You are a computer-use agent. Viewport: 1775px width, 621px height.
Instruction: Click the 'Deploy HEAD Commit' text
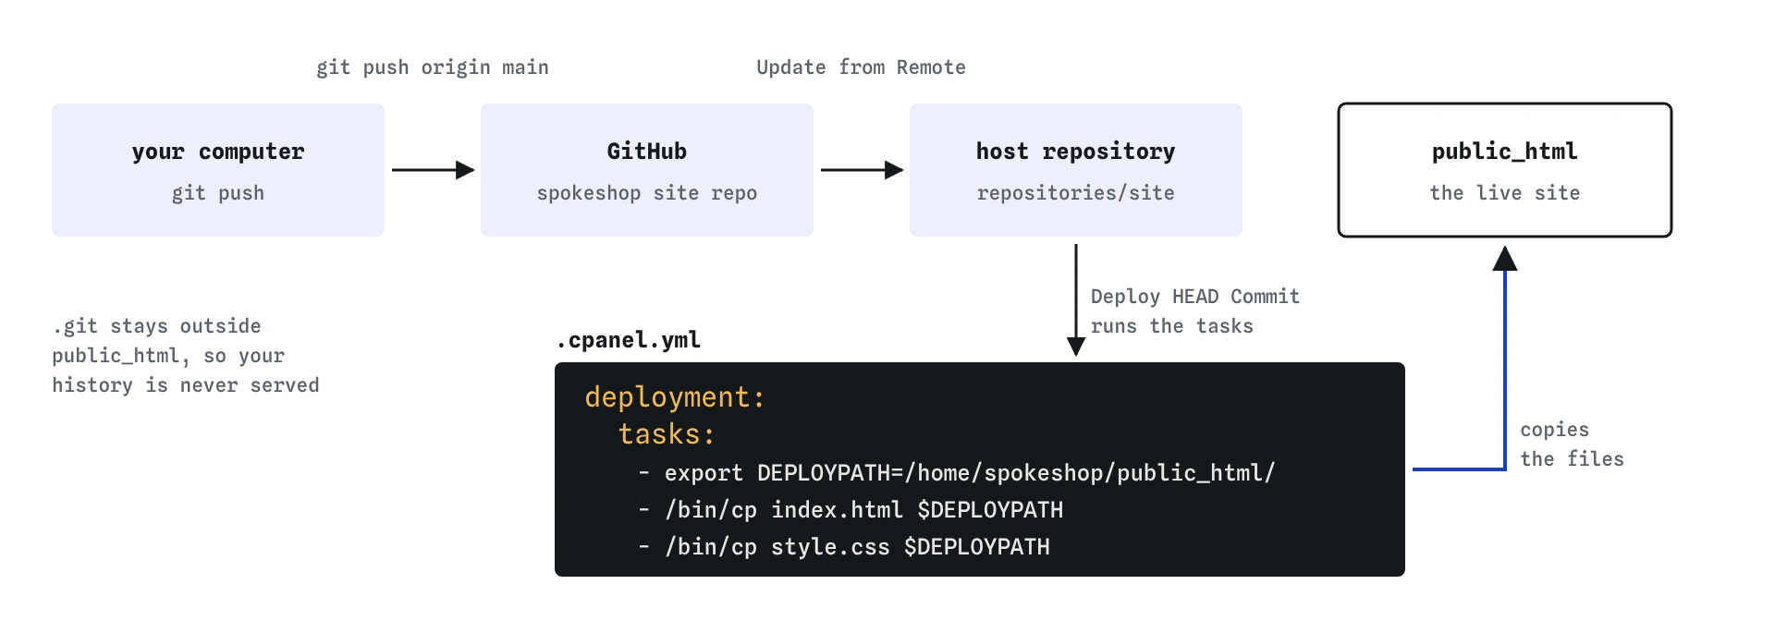(1195, 297)
